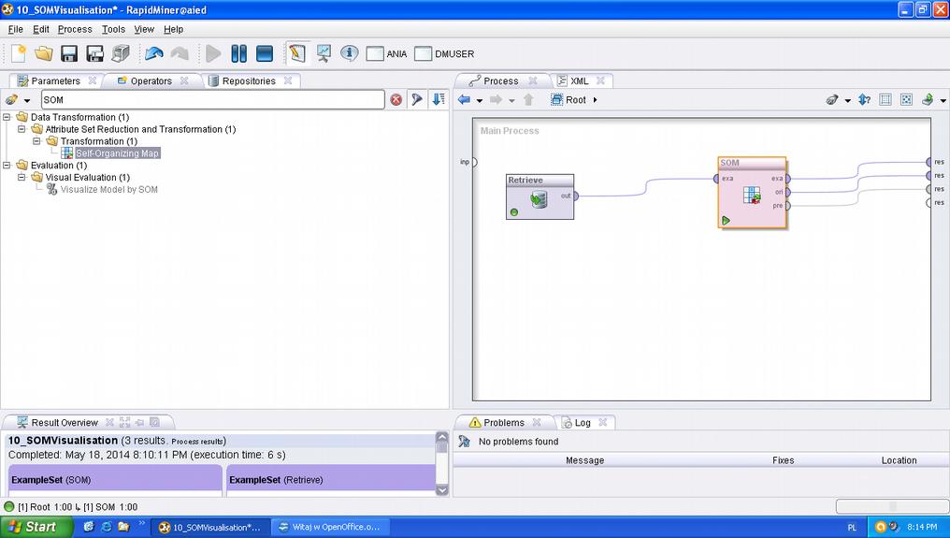Close the Operators tab

coord(183,80)
